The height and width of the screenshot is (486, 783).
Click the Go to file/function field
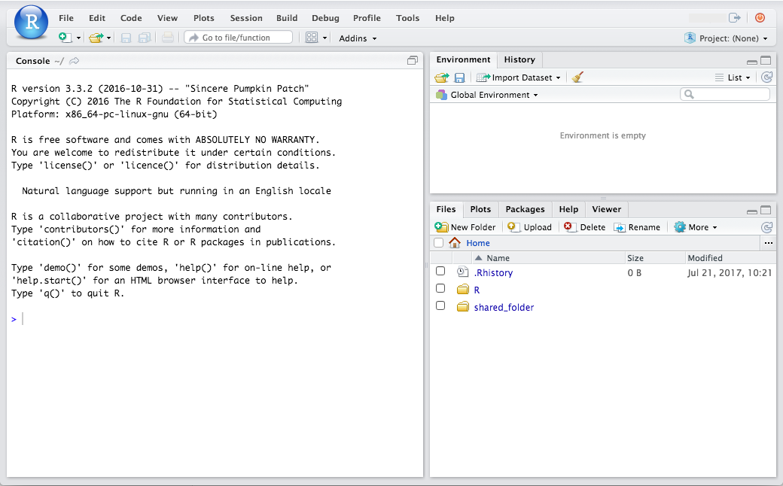[x=238, y=35]
